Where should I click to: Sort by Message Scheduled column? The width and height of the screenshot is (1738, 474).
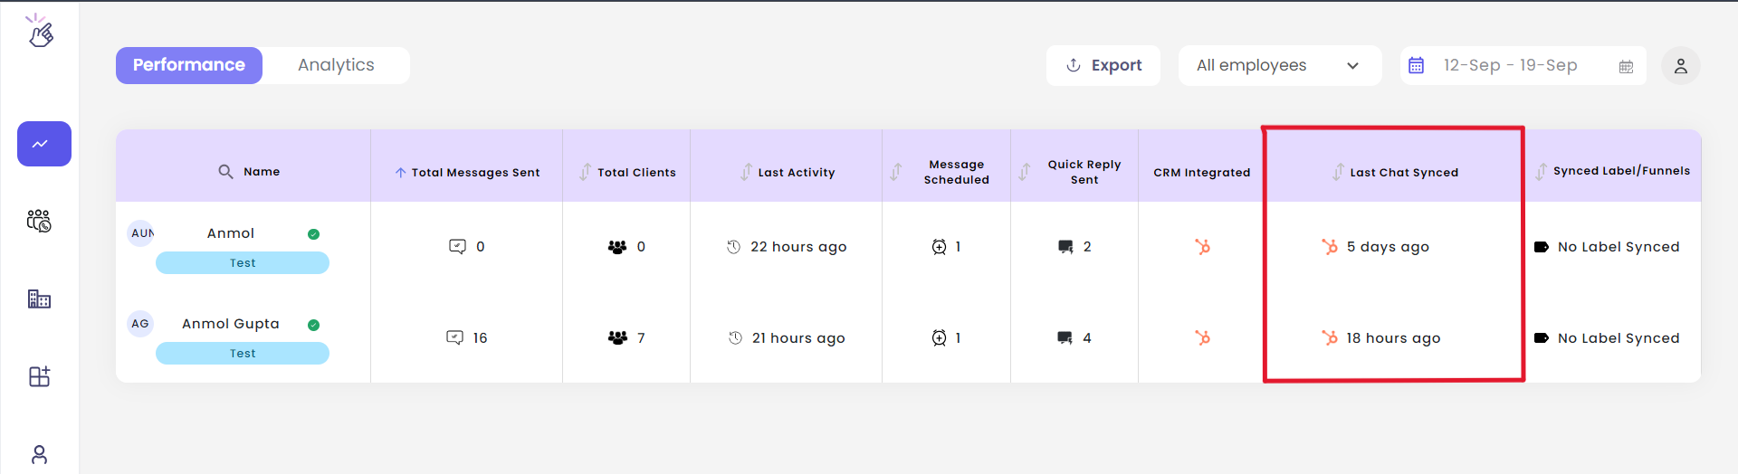pos(895,171)
